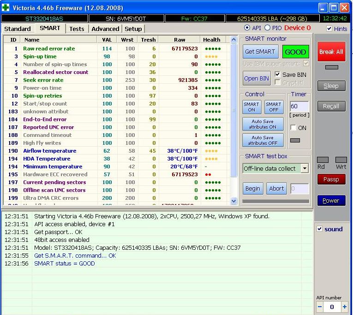Screen dimensions: 353x315
Task: Select the Seek error rate row
Action: tap(117, 80)
